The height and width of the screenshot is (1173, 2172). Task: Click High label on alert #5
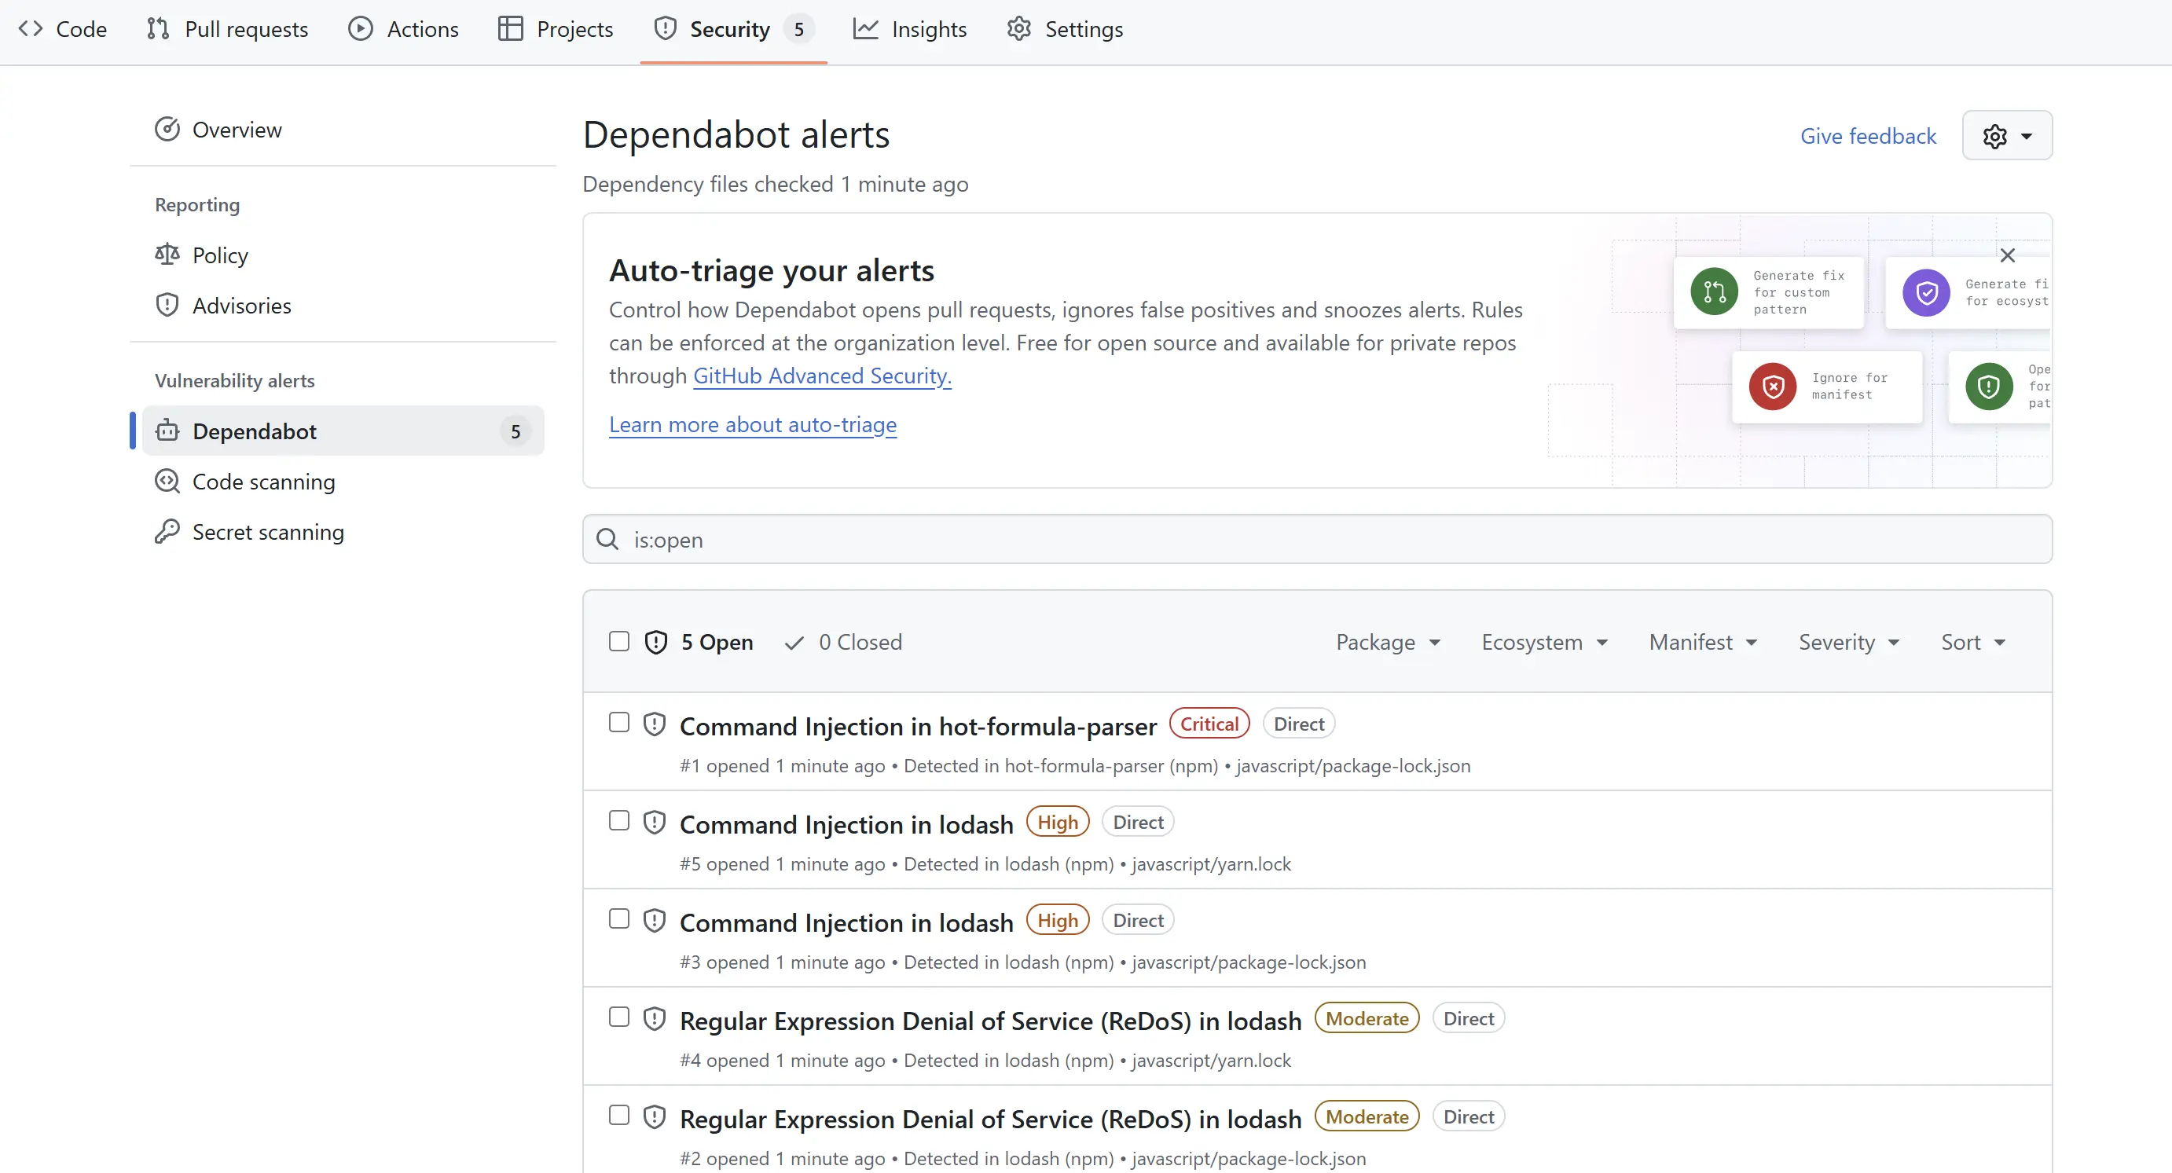(1058, 822)
